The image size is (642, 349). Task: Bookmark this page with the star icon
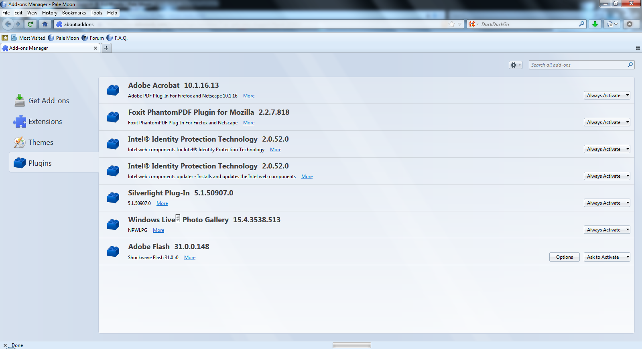(452, 24)
